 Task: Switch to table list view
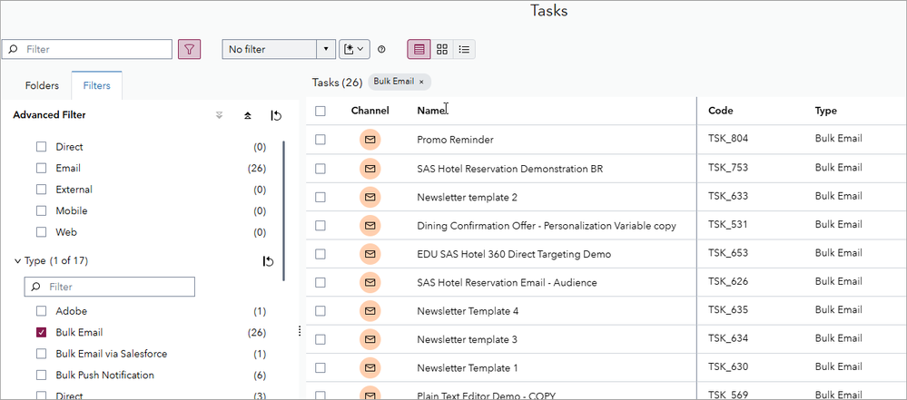coord(419,49)
